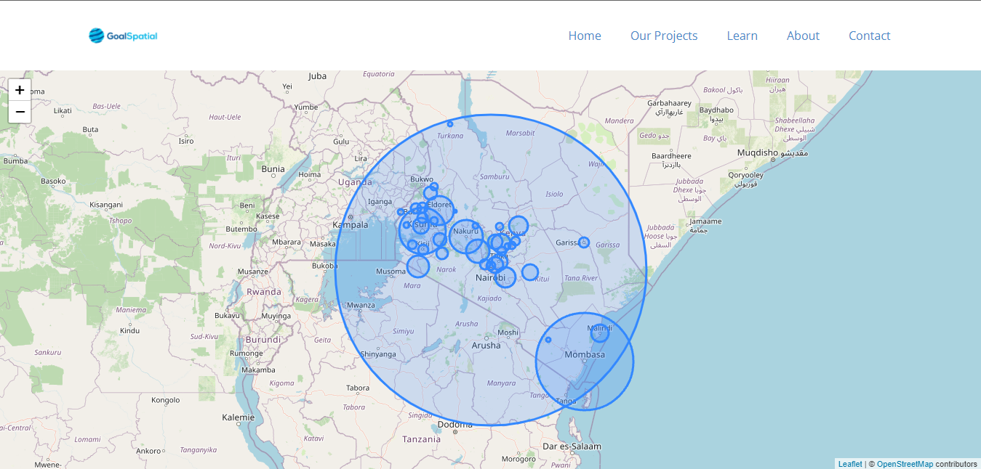Click the Leaflet attribution link
981x469 pixels.
tap(849, 463)
